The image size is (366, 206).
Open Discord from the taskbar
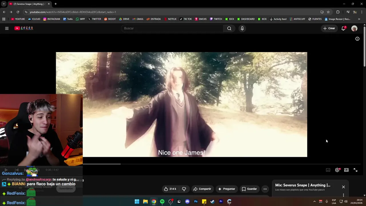tap(187, 201)
